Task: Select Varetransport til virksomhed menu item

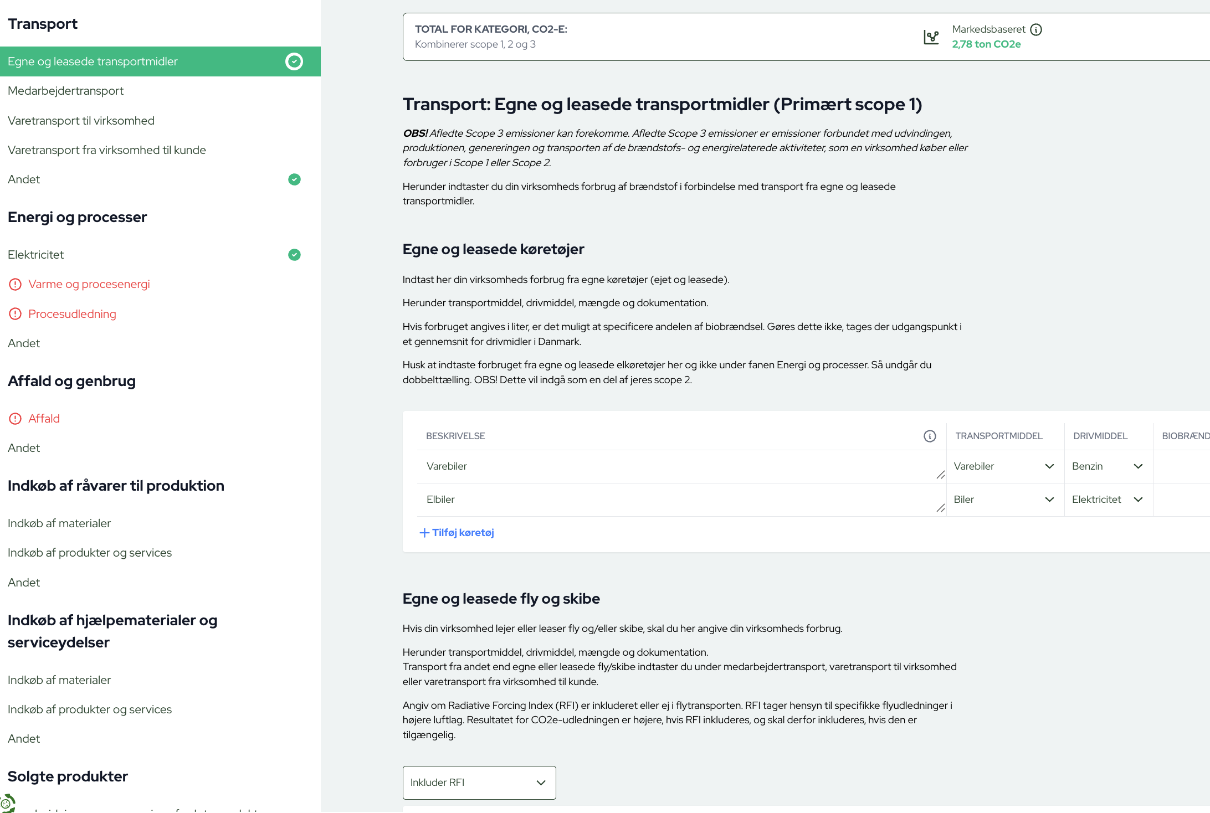Action: pyautogui.click(x=81, y=121)
